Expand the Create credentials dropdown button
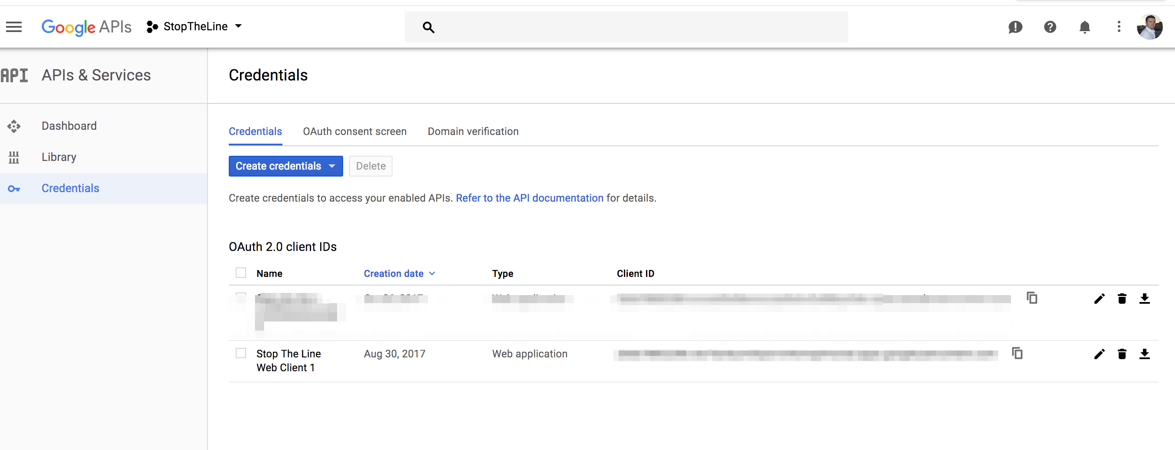The width and height of the screenshot is (1175, 450). (x=286, y=166)
